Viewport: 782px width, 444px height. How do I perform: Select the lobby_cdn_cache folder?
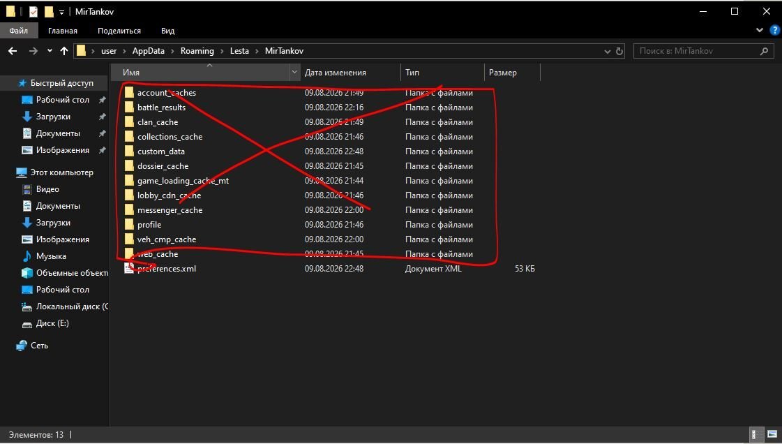pos(169,195)
